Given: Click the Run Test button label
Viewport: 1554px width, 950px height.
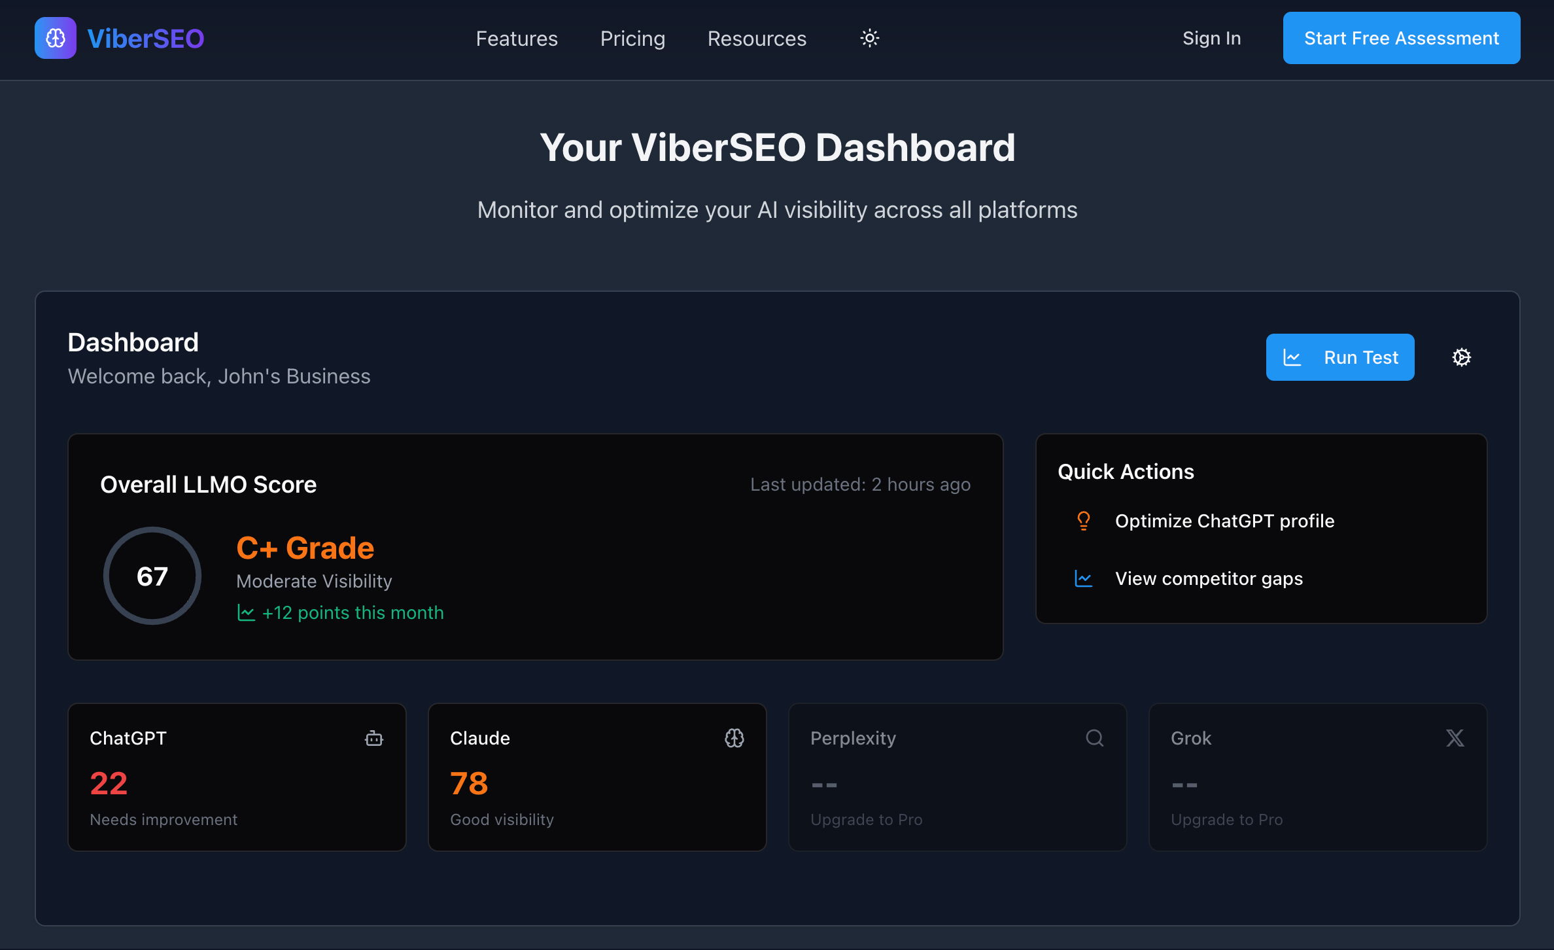Looking at the screenshot, I should [1361, 357].
